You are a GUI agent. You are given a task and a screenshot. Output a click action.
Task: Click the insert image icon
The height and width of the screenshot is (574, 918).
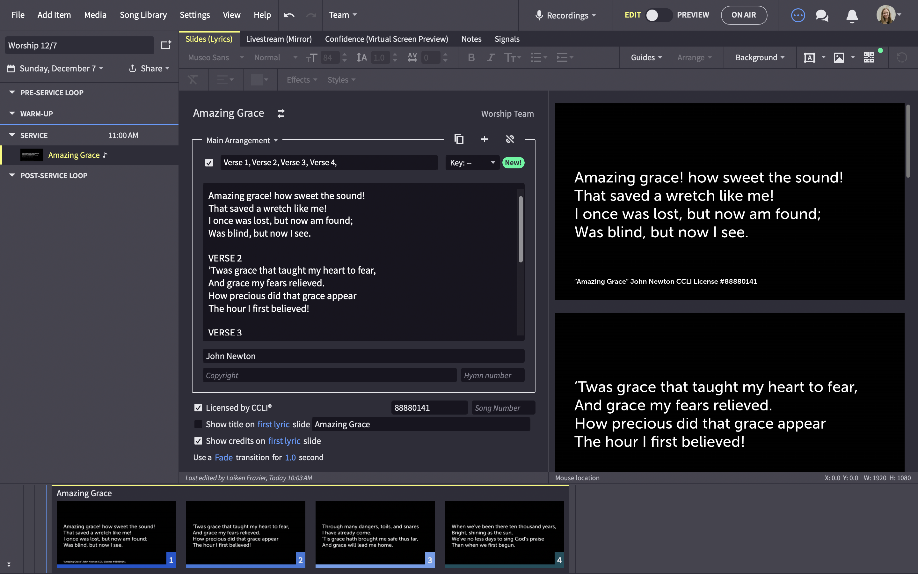tap(839, 57)
